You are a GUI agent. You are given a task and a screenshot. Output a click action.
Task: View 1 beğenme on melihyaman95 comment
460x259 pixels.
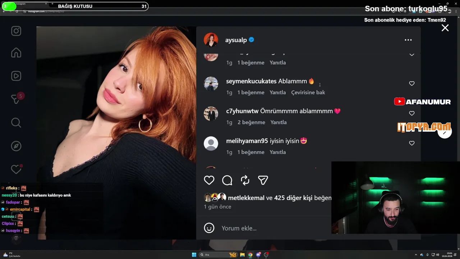tap(251, 152)
